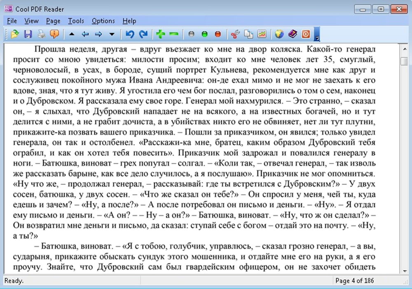Image resolution: width=412 pixels, height=289 pixels.
Task: Go to previous page with left arrow
Action: click(x=85, y=35)
